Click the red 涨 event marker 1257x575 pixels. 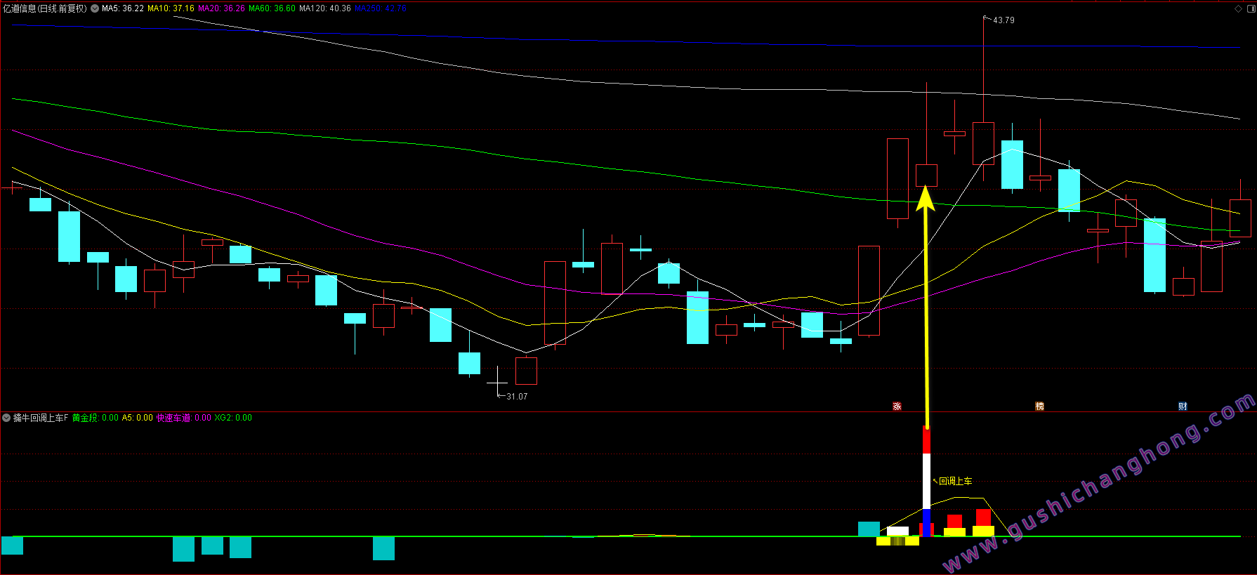[897, 407]
